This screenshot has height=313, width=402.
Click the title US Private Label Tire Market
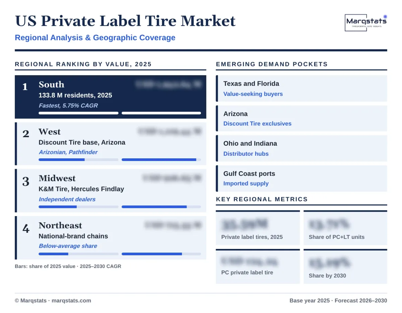point(125,21)
